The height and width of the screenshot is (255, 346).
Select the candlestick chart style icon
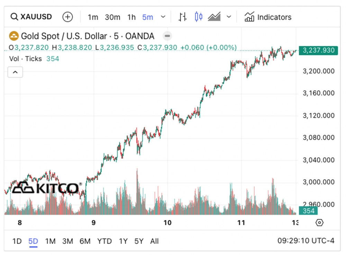(x=199, y=17)
